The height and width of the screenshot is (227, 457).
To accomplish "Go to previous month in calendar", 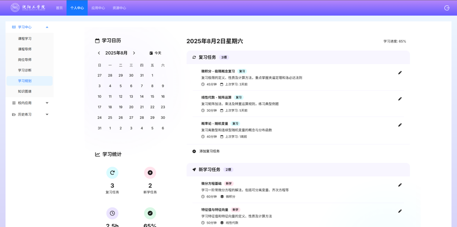I will (x=99, y=53).
